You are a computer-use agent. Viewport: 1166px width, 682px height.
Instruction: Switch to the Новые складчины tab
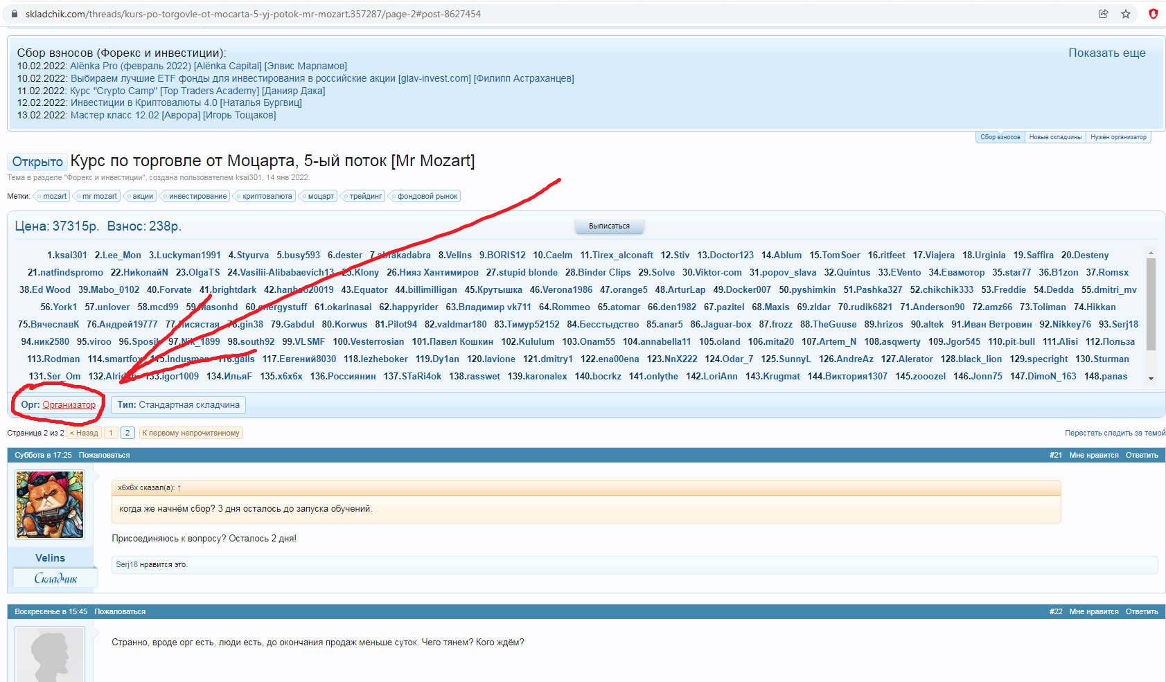[1054, 137]
